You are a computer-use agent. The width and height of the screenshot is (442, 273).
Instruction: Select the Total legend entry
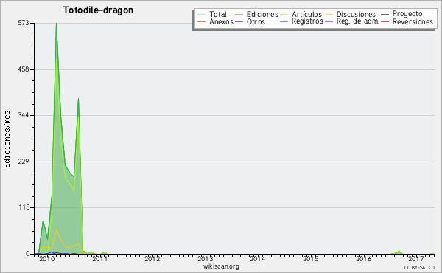[218, 14]
